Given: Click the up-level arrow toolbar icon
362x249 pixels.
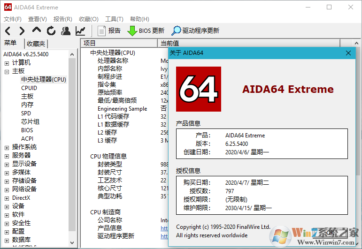Looking at the screenshot, I should (x=37, y=31).
